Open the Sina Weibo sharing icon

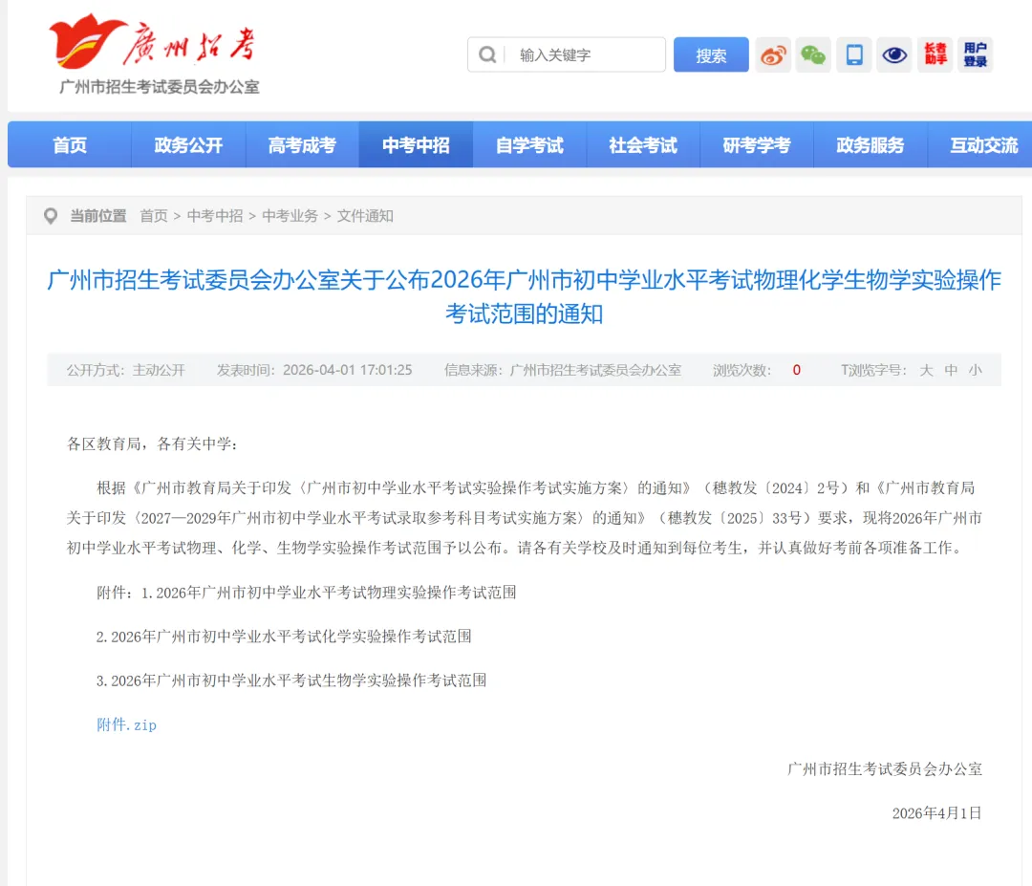point(772,54)
